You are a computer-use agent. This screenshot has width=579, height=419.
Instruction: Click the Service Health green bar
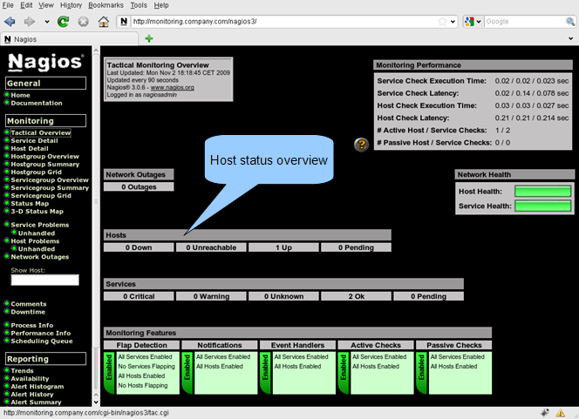[542, 206]
